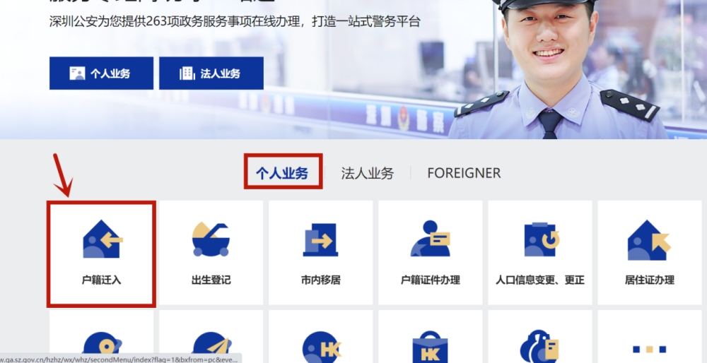The height and width of the screenshot is (363, 707).
Task: Open the 人口信息变更、更正 clipboard icon
Action: coord(541,239)
